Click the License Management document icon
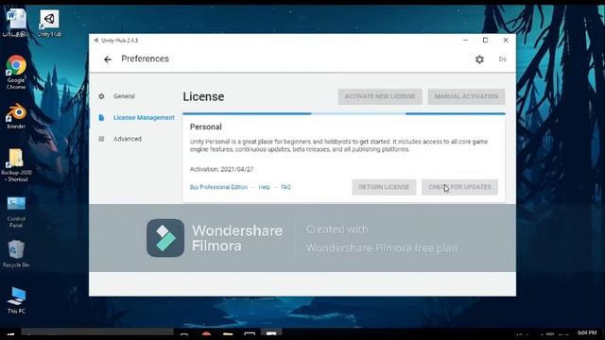 pyautogui.click(x=101, y=117)
